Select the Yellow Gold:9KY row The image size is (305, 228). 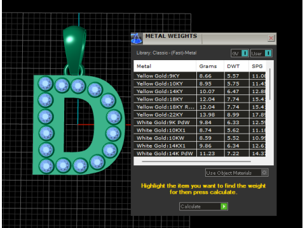[x=200, y=76]
